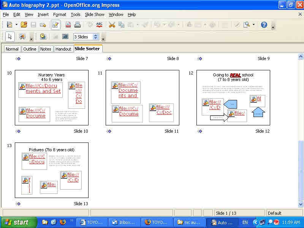Viewport: 304px width, 228px height.
Task: Click the Rehearse Timings clock icon
Action: click(x=43, y=36)
